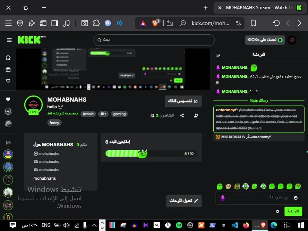This screenshot has height=231, width=308.
Task: Switch the ENG input language
Action: [x=46, y=225]
